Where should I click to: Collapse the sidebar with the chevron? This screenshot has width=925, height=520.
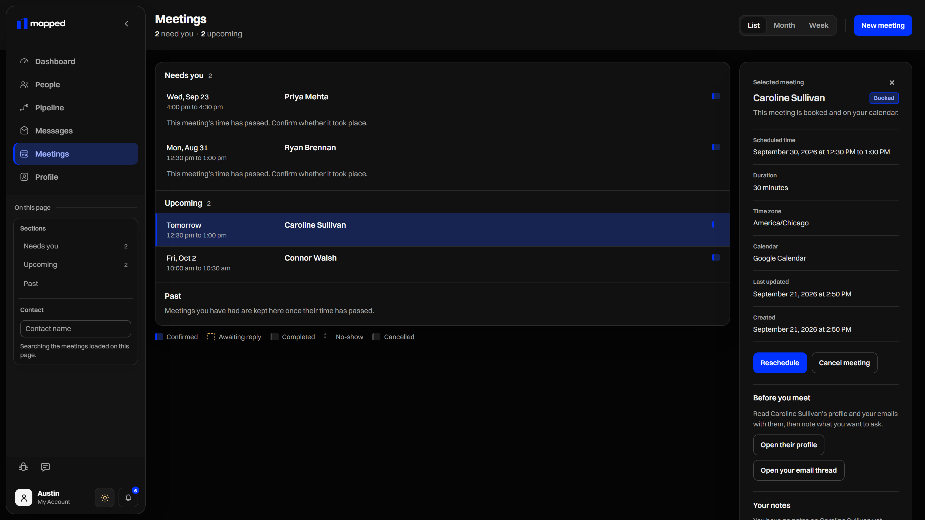pyautogui.click(x=126, y=24)
